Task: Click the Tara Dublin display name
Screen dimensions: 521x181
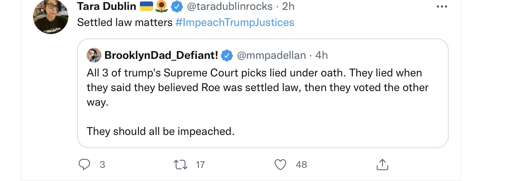Action: pyautogui.click(x=107, y=6)
